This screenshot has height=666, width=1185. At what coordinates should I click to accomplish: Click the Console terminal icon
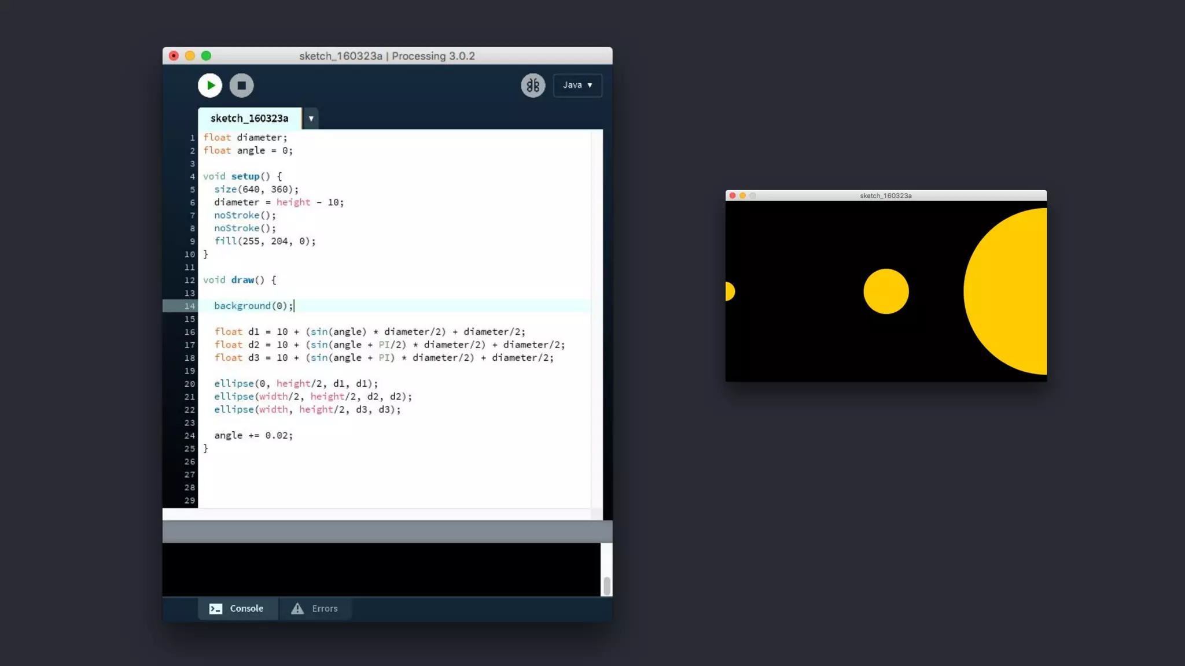pos(216,609)
